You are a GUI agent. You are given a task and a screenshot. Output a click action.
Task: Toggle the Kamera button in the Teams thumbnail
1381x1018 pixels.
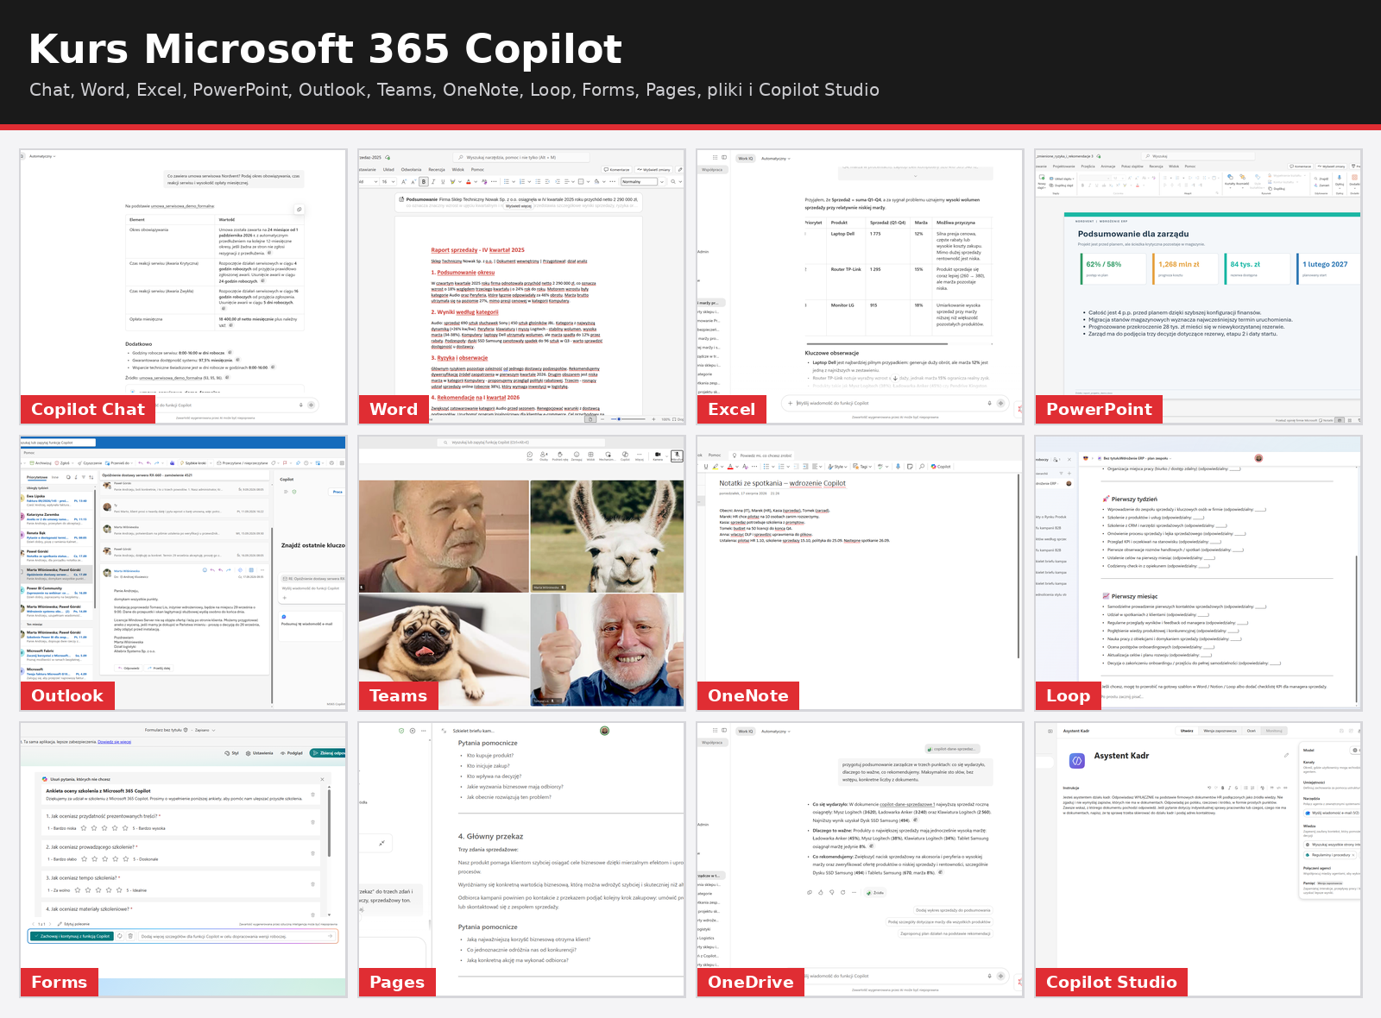pyautogui.click(x=658, y=456)
